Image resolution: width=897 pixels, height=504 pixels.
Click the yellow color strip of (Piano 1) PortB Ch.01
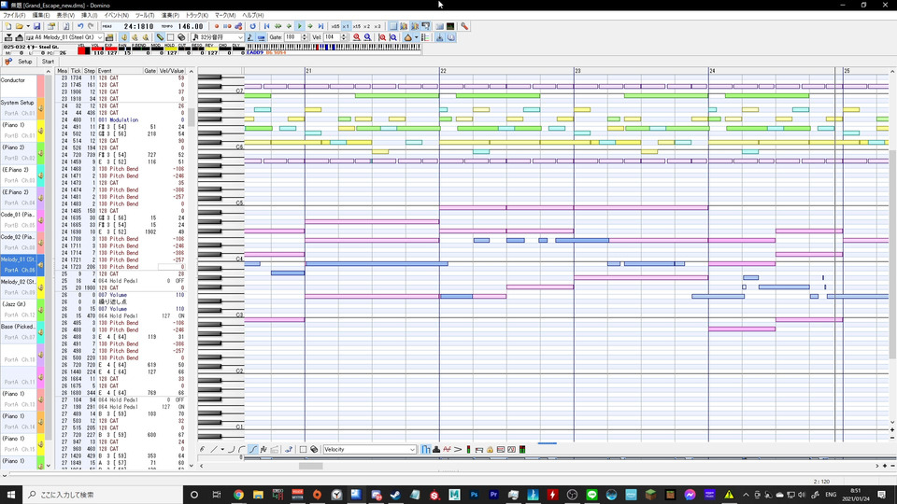[40, 131]
